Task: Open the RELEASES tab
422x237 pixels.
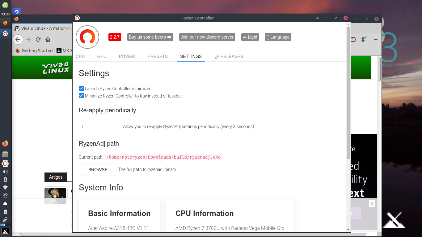Action: [229, 56]
